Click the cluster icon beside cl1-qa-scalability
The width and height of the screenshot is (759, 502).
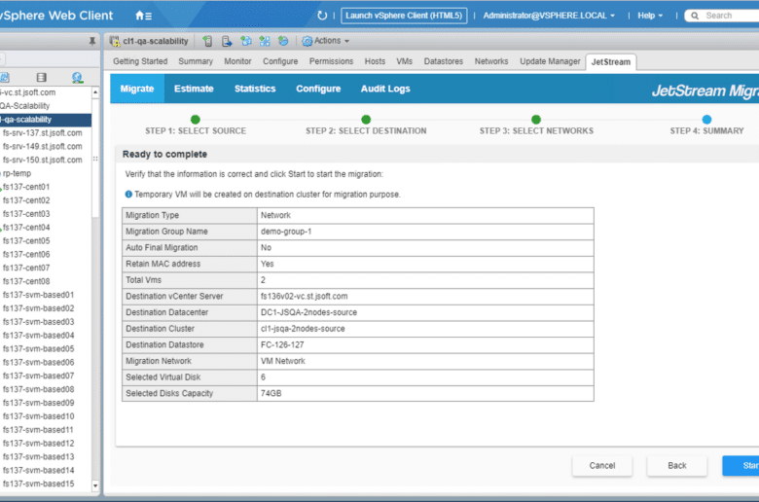point(115,41)
